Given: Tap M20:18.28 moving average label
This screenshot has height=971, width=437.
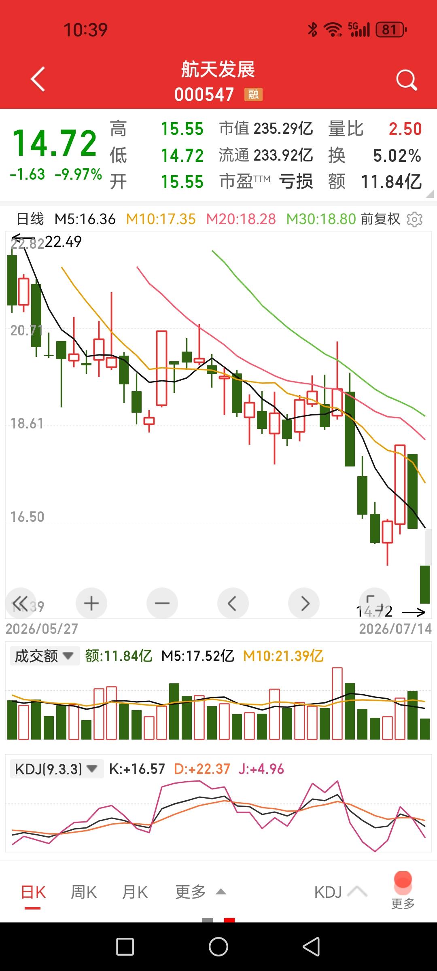Looking at the screenshot, I should click(241, 219).
